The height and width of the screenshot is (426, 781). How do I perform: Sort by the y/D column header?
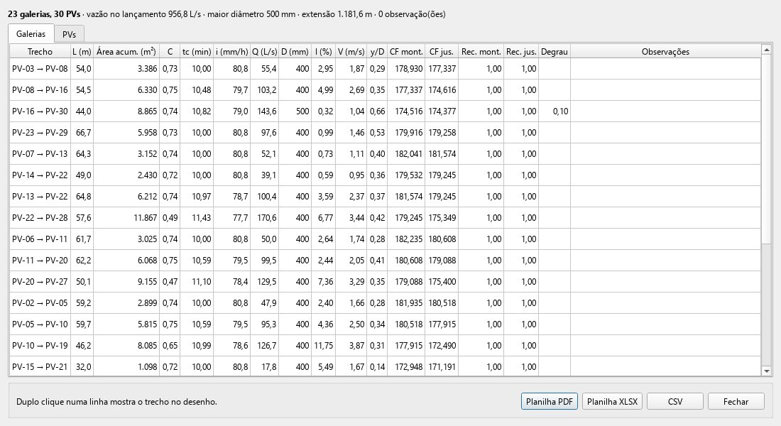coord(377,51)
